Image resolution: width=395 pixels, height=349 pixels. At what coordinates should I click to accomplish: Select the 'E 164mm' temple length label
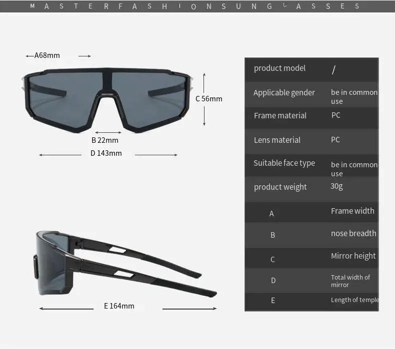[119, 306]
